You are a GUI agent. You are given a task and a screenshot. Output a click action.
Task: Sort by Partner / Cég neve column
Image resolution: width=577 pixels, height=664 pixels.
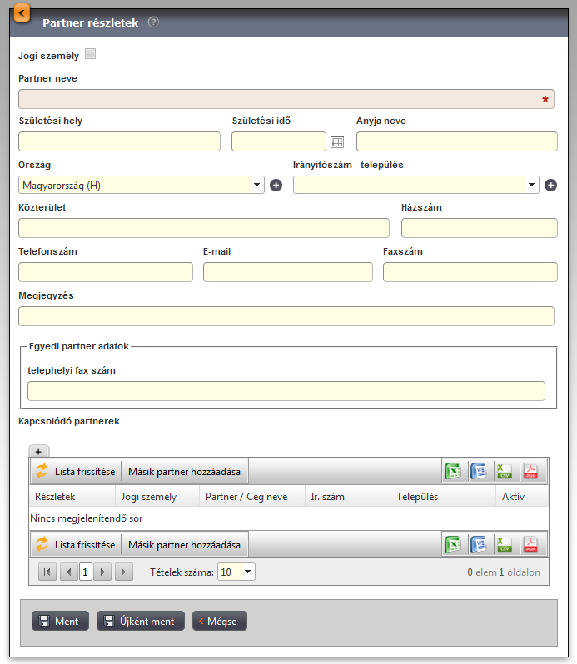tap(252, 496)
